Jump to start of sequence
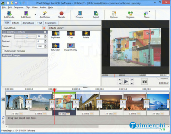Image resolution: width=171 pixels, height=134 pixels. (119, 83)
